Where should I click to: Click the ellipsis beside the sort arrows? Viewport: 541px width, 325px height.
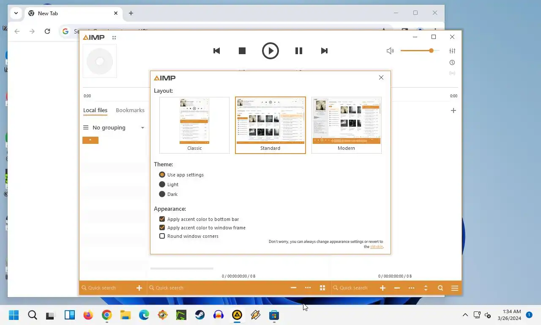[x=411, y=288]
